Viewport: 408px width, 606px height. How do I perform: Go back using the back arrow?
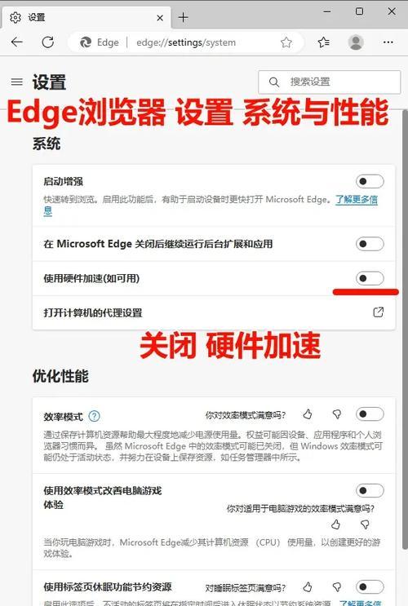tap(16, 42)
